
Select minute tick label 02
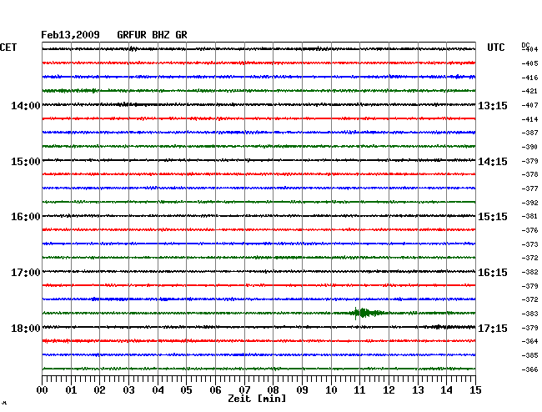coord(99,389)
